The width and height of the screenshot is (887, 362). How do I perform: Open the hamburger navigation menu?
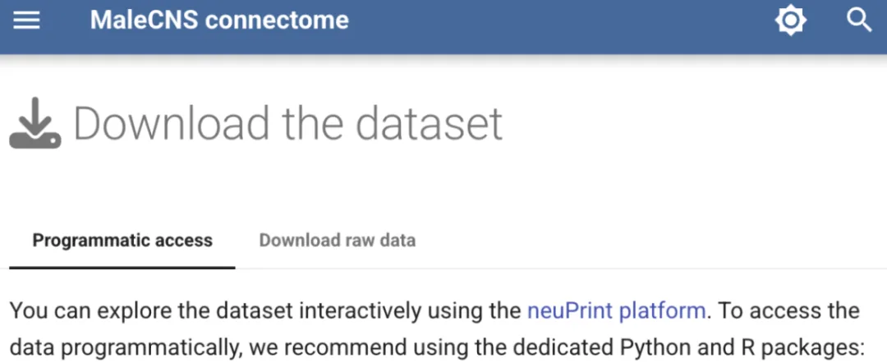pyautogui.click(x=26, y=21)
